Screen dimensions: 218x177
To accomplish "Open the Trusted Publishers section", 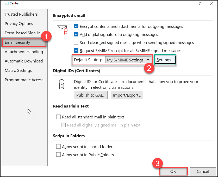I will (x=21, y=14).
